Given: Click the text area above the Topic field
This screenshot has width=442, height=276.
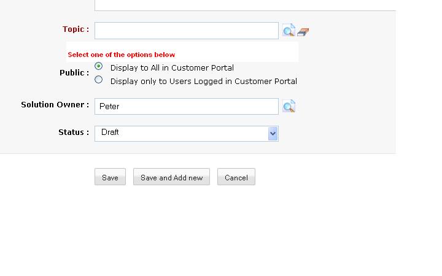Looking at the screenshot, I should point(246,5).
